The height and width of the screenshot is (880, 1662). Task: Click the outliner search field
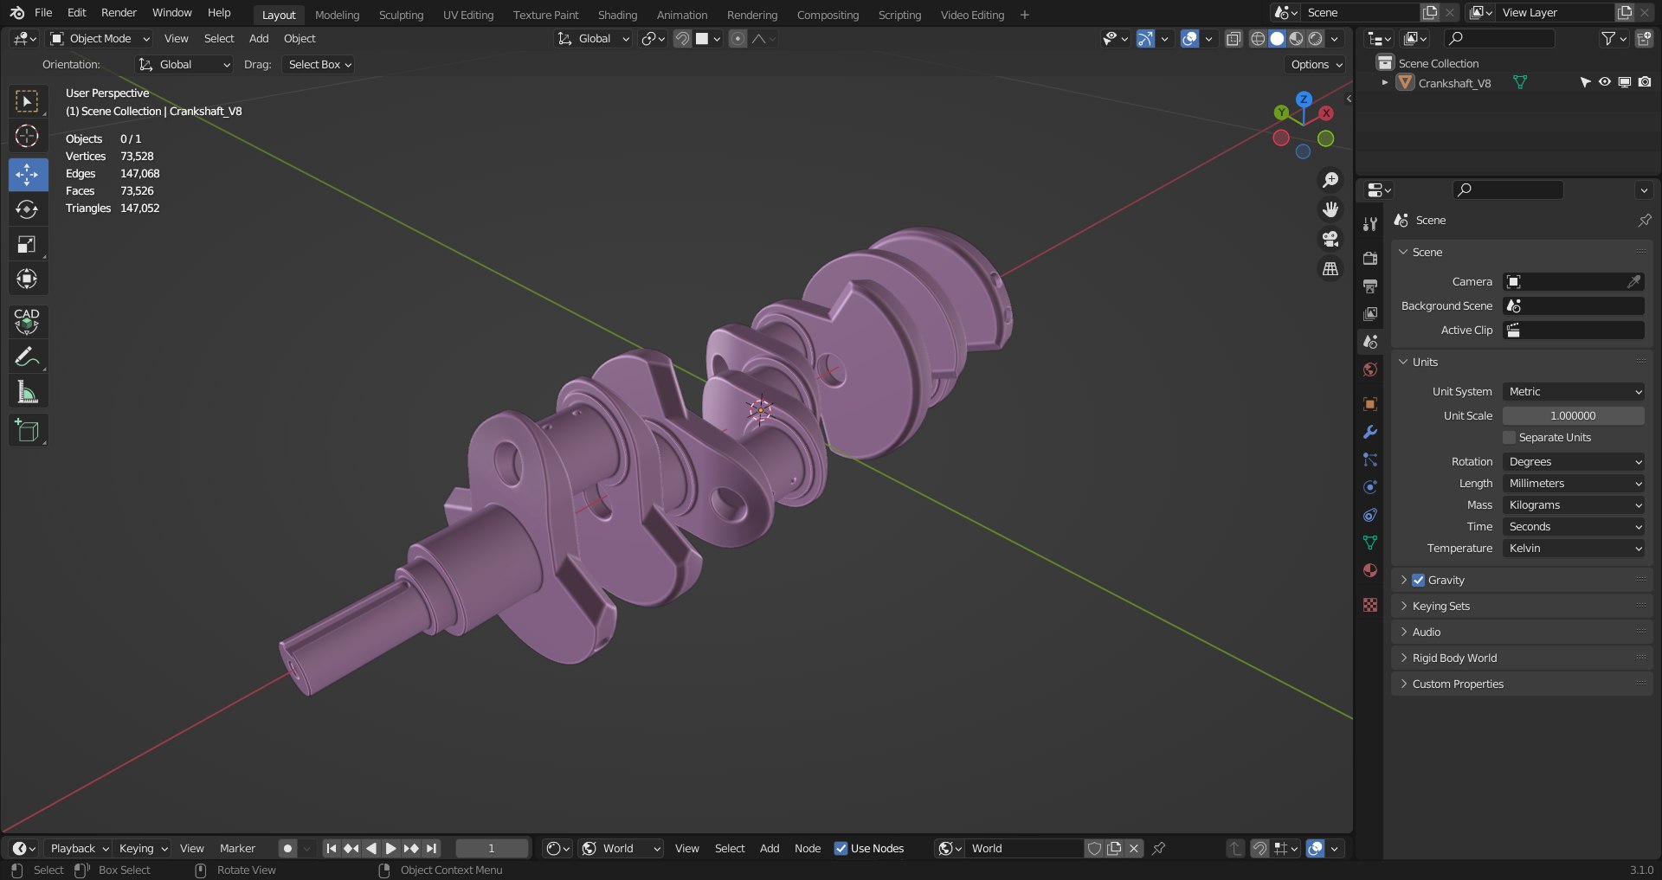[x=1501, y=38]
